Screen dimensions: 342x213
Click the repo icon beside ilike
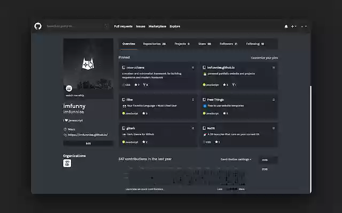click(123, 100)
